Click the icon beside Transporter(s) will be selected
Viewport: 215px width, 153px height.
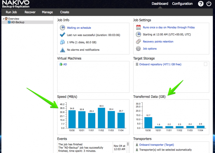[x=137, y=150]
